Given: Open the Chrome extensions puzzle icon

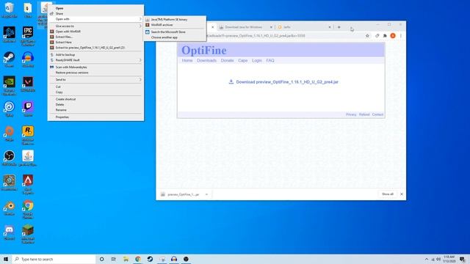Looking at the screenshot, I should (x=385, y=36).
